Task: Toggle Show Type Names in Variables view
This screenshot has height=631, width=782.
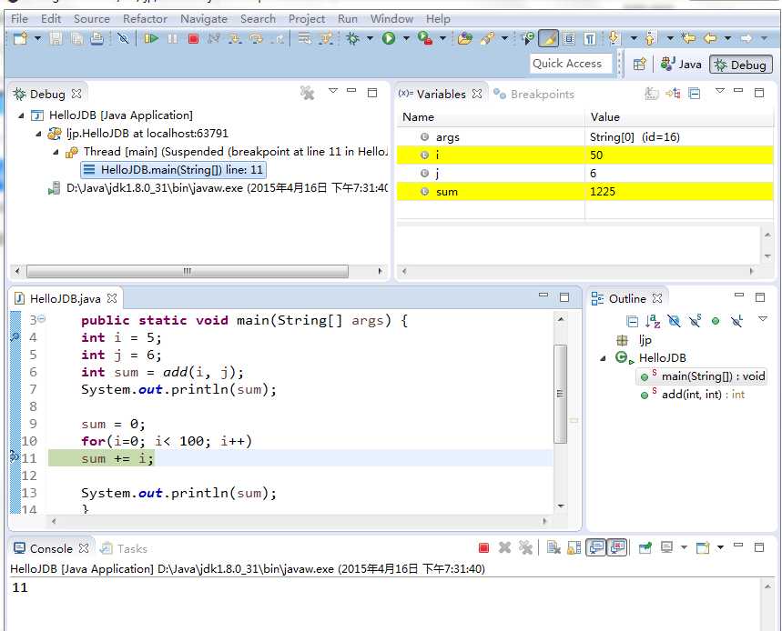Action: tap(651, 93)
